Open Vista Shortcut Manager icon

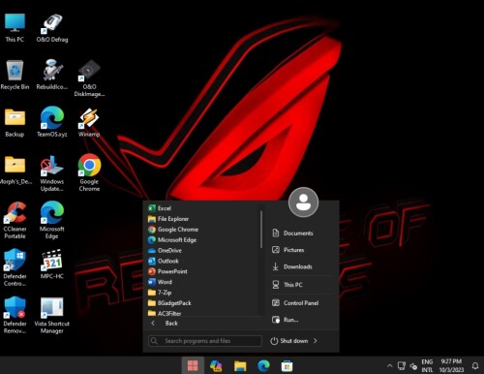[x=52, y=316]
